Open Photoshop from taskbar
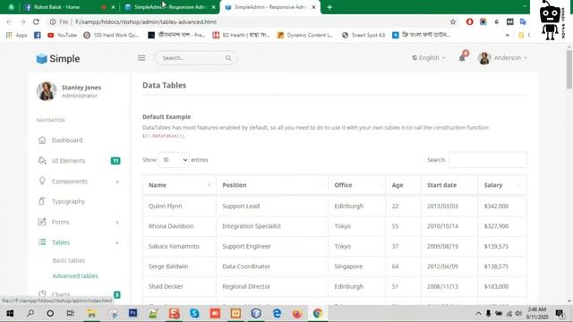 pyautogui.click(x=133, y=313)
